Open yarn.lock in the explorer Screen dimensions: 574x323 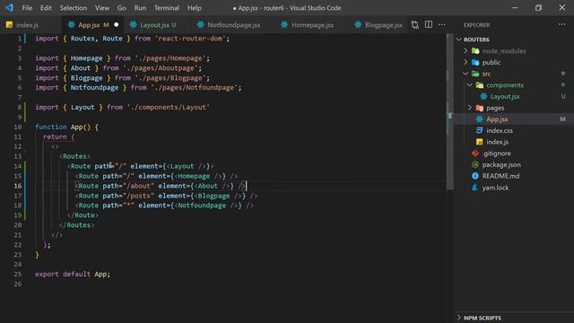point(495,188)
